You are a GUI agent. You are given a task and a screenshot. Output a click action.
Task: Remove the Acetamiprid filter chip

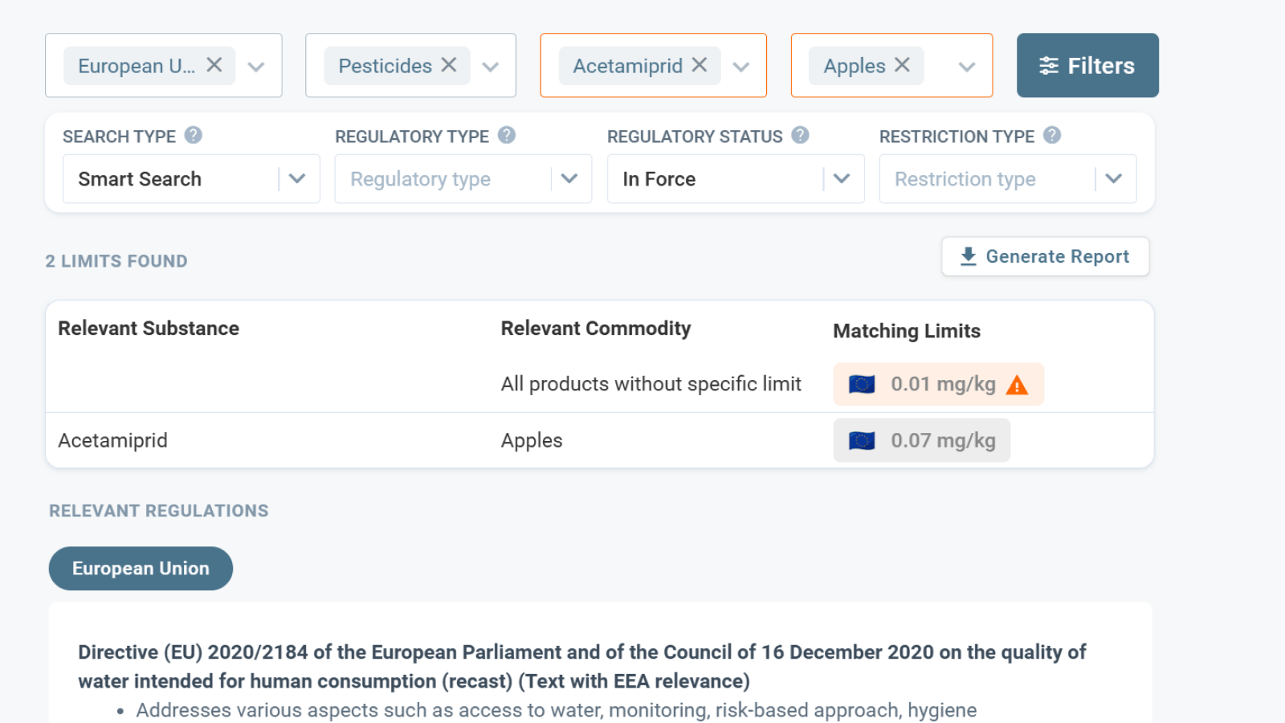(700, 65)
